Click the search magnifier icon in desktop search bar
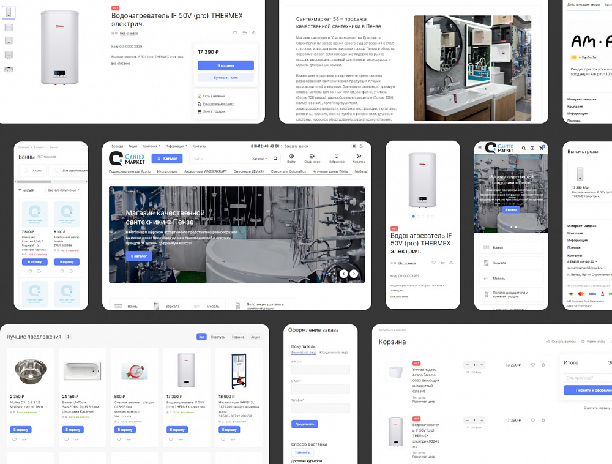The width and height of the screenshot is (612, 464). coord(275,159)
